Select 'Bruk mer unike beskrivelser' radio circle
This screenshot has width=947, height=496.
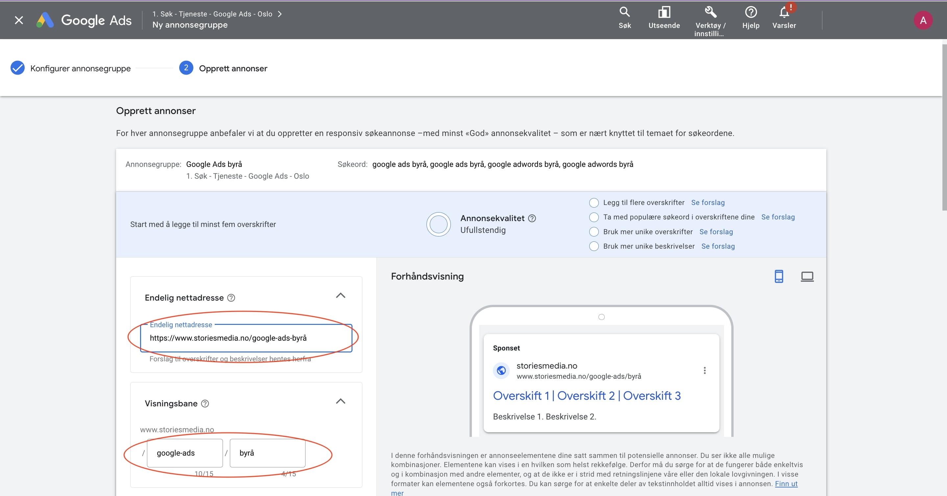[x=594, y=246]
